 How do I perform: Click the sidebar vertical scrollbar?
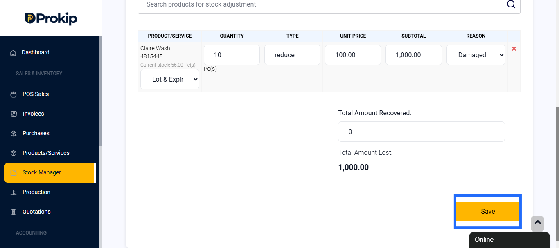click(x=101, y=91)
